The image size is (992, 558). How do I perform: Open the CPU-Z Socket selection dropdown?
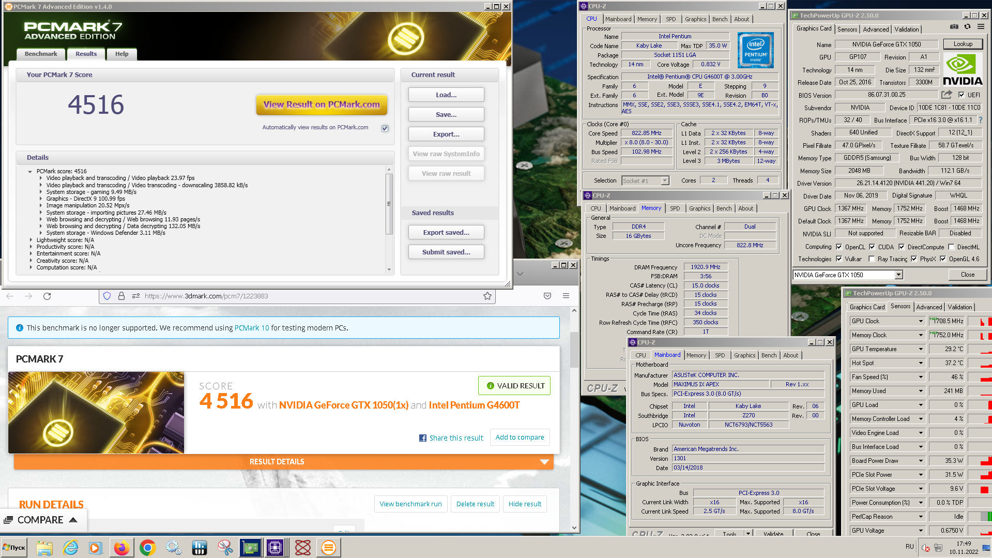pos(665,180)
